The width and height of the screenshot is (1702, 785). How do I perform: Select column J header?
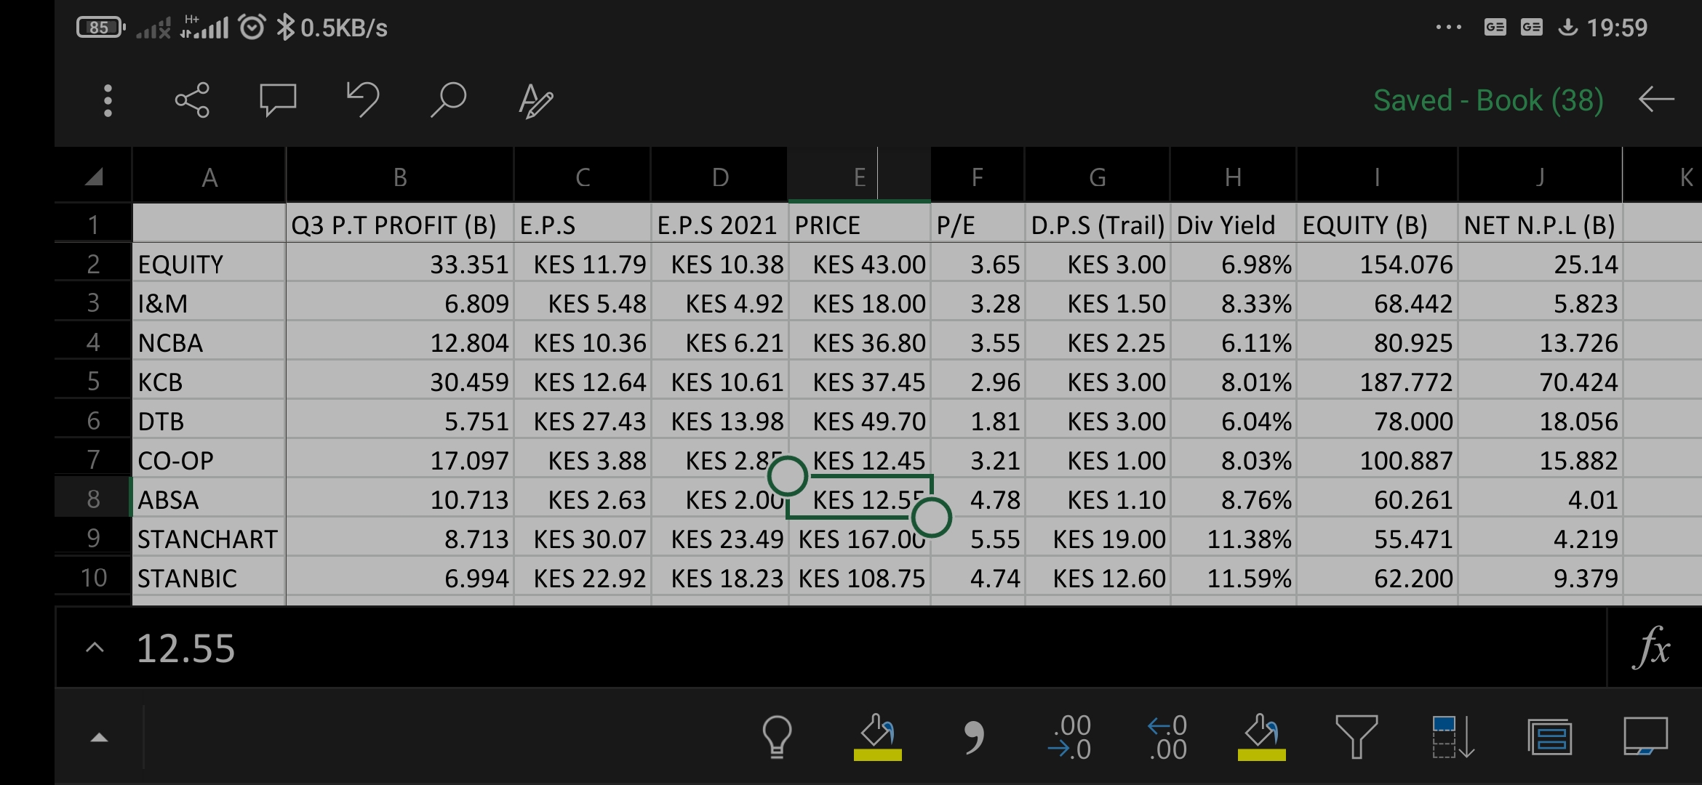(1540, 177)
